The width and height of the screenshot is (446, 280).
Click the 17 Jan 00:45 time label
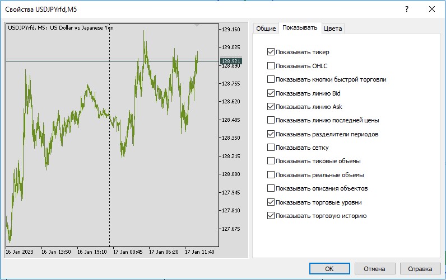[x=128, y=251]
